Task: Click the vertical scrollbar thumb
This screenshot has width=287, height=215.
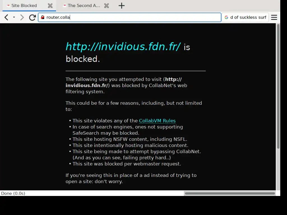Action: pyautogui.click(x=278, y=86)
